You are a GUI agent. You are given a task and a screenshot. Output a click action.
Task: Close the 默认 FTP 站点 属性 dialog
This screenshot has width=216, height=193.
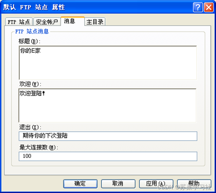[x=208, y=7]
